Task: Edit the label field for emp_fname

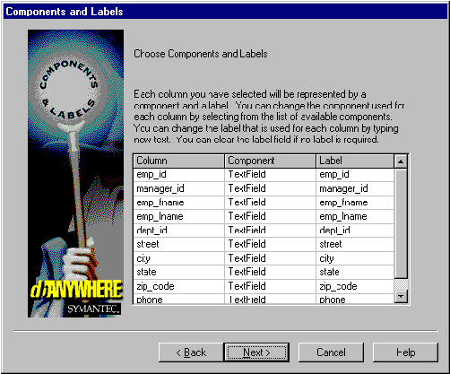Action: pyautogui.click(x=355, y=203)
